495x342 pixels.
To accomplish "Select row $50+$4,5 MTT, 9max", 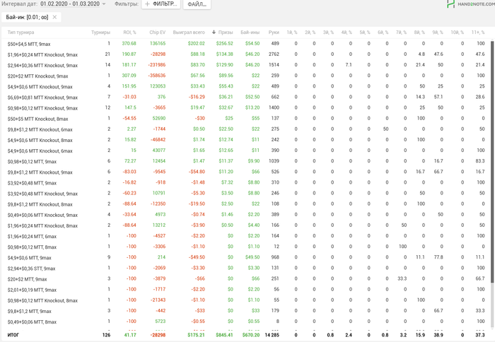I will [x=246, y=44].
